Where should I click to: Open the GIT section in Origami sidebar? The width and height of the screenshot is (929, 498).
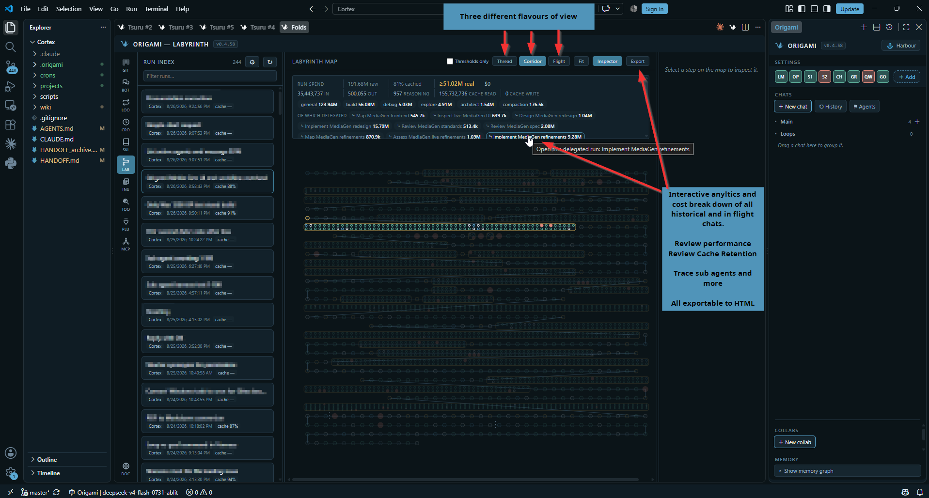[x=126, y=65]
